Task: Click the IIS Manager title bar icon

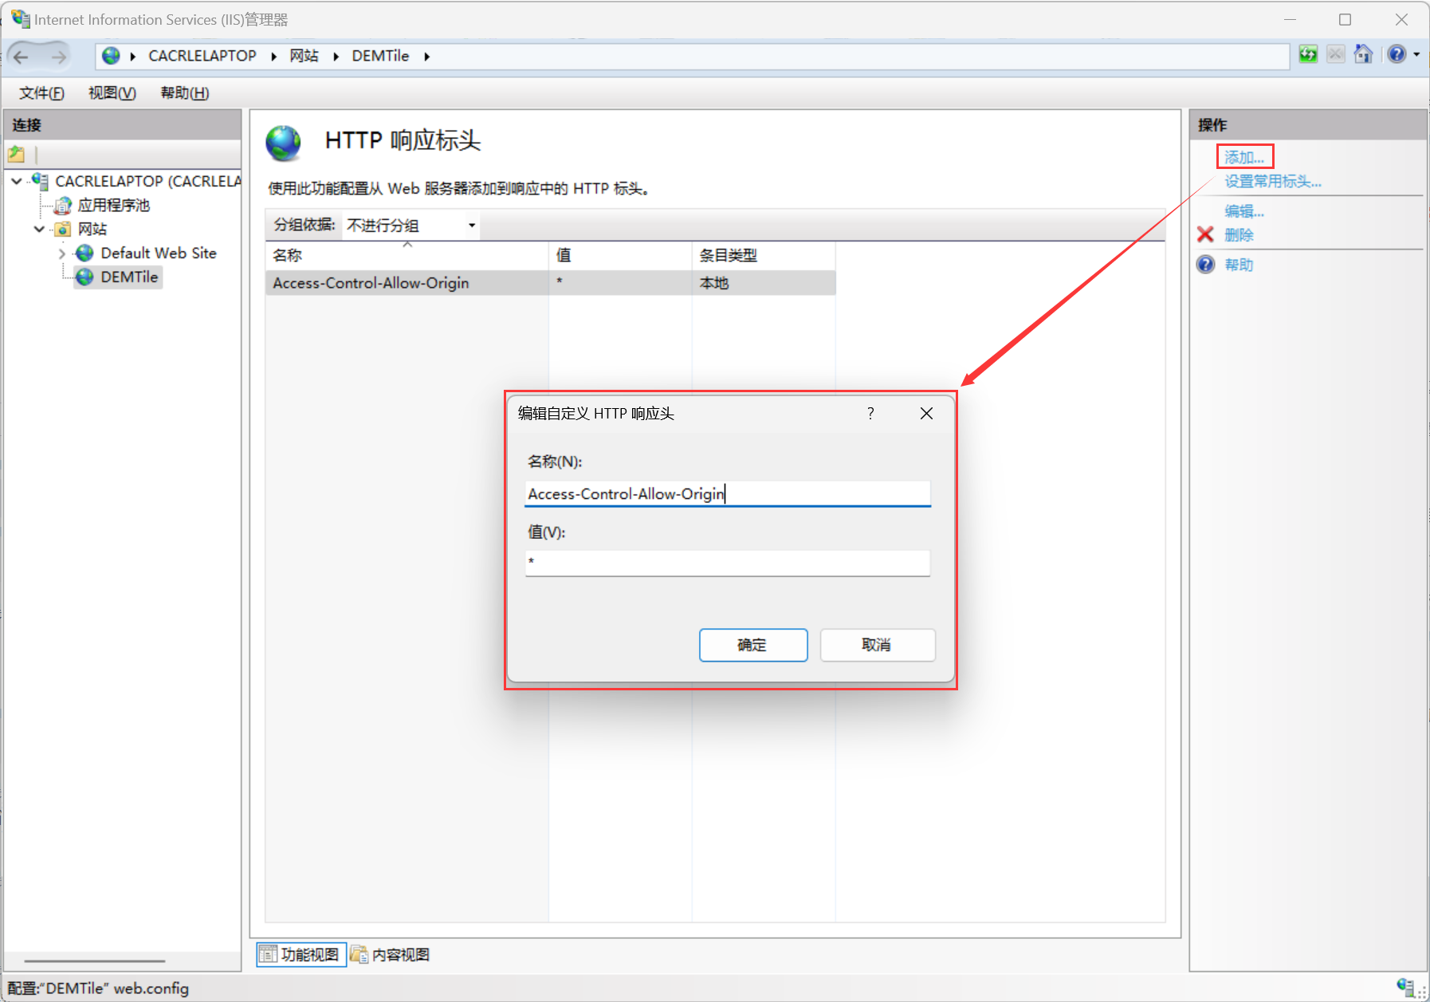Action: coord(19,18)
